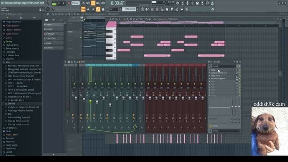
Task: Open the ODDISH browser folder
Action: pyautogui.click(x=11, y=103)
